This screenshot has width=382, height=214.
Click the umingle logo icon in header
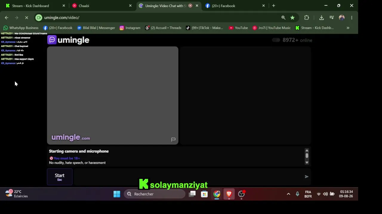click(x=52, y=40)
